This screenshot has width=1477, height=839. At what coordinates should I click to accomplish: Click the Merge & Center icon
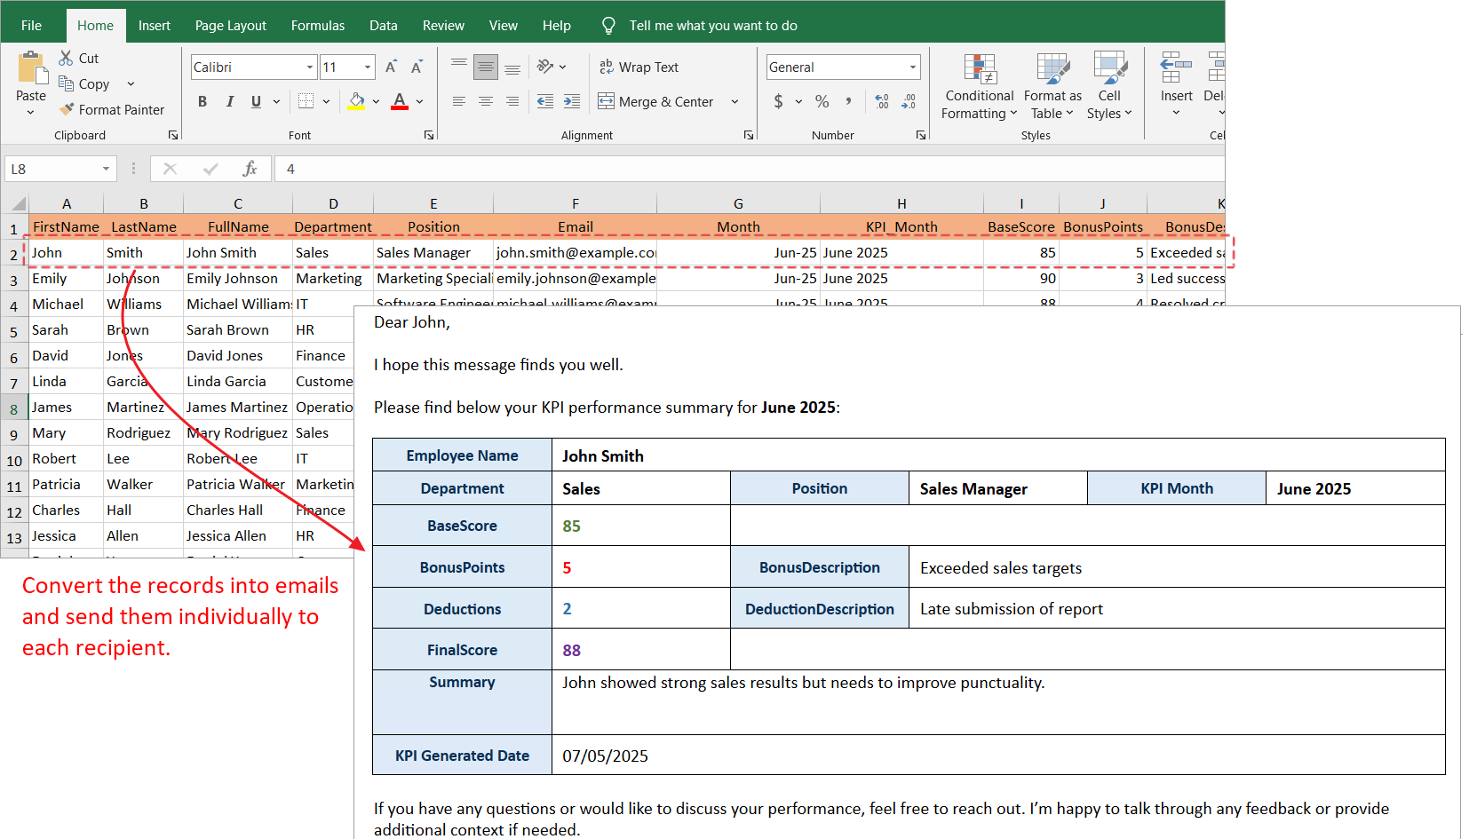point(607,101)
